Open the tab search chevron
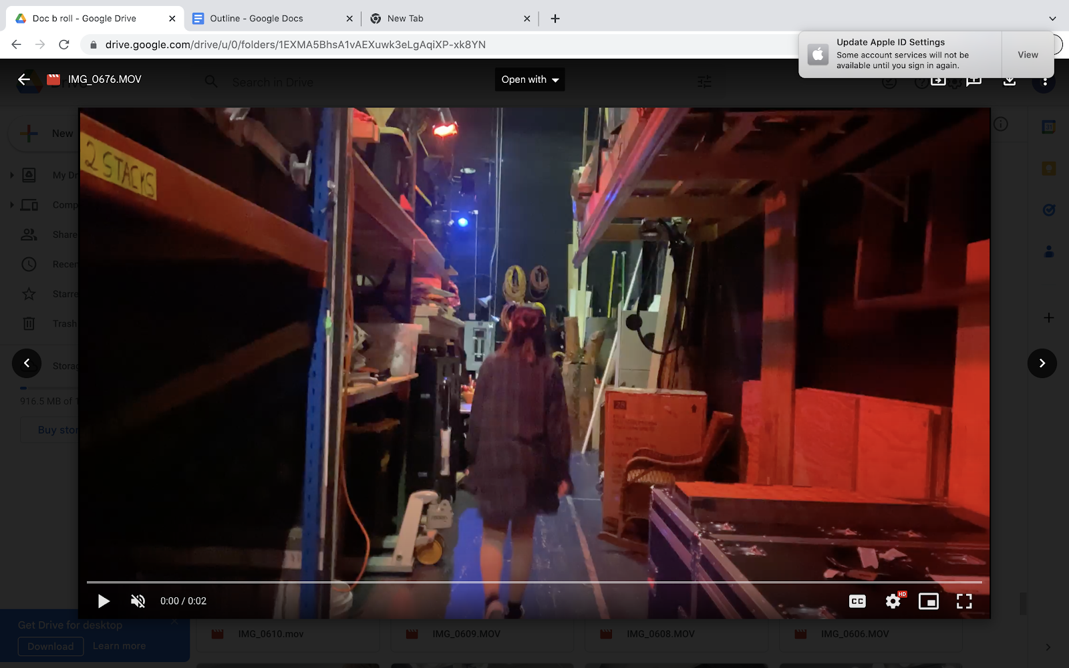The height and width of the screenshot is (668, 1069). pos(1052,19)
